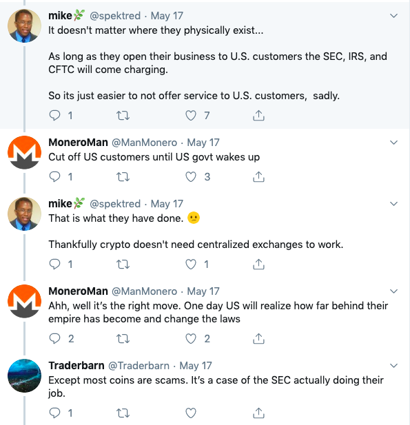Viewport: 410px width, 425px height.
Task: Share the 'US govt wakes up' tweet
Action: (x=258, y=177)
